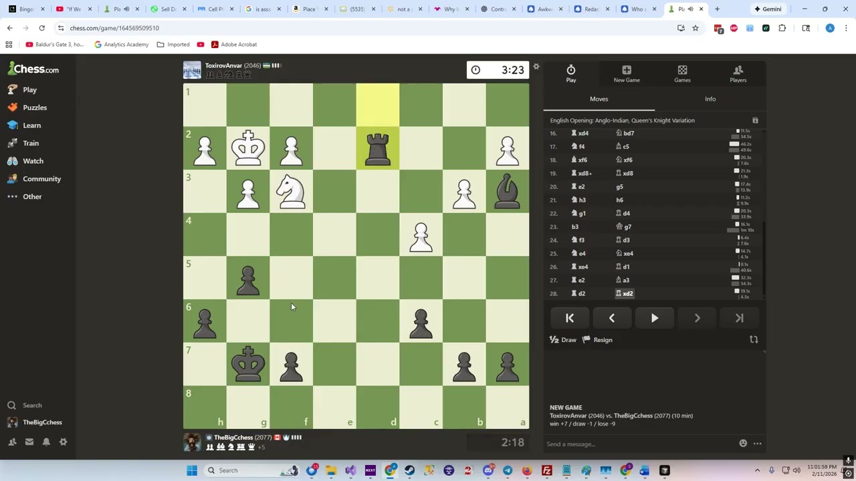856x481 pixels.
Task: Click the message input field
Action: tap(639, 444)
